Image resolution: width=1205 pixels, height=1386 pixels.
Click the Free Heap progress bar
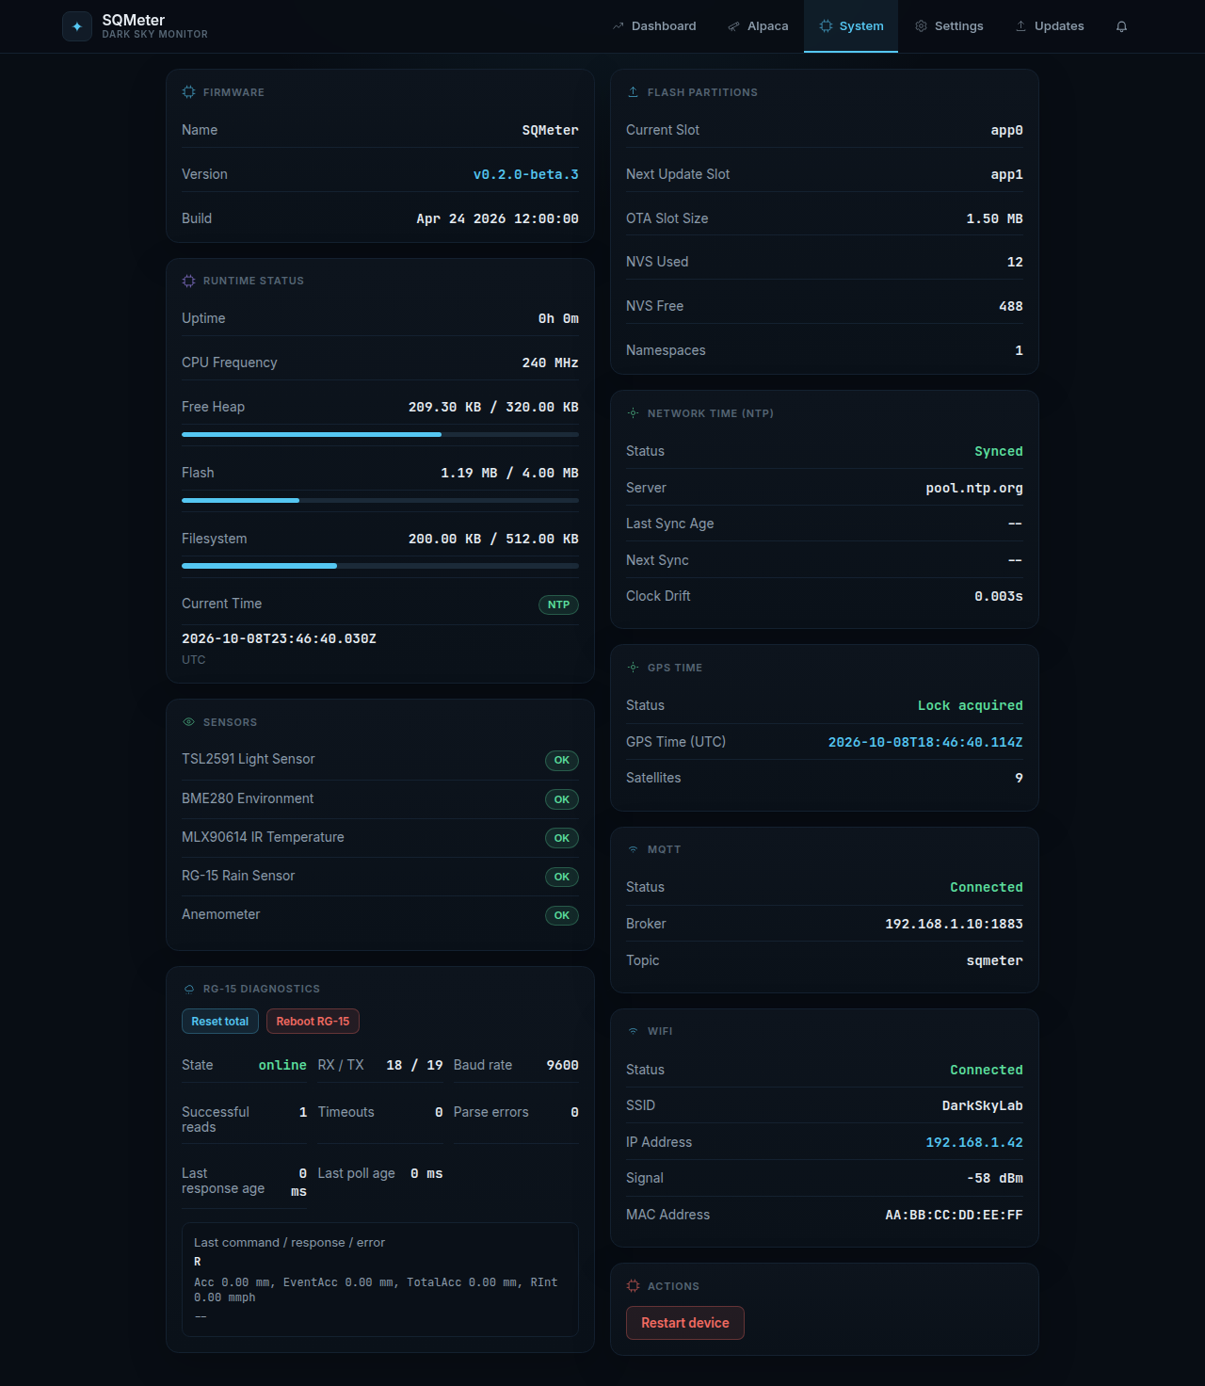380,434
